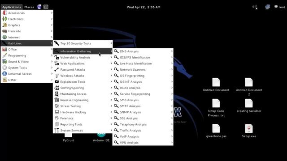Click the Vulnerability Analysis lock icon

click(x=57, y=57)
